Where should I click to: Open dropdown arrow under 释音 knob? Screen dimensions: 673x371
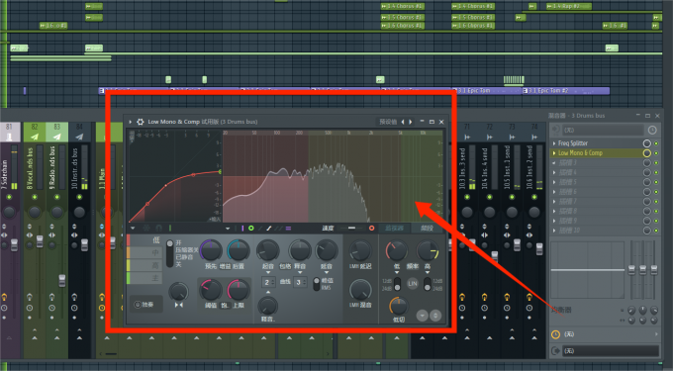point(300,273)
